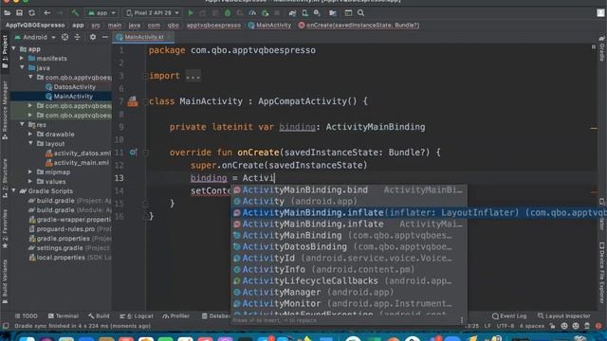Click the sad-face feedback icon in status bar

pyautogui.click(x=576, y=326)
